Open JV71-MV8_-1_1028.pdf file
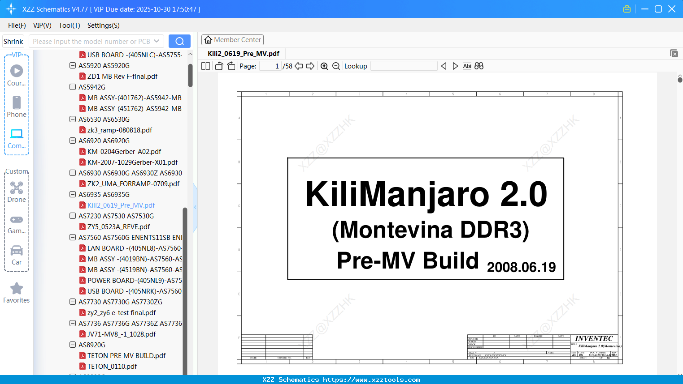The image size is (683, 384). [x=122, y=334]
